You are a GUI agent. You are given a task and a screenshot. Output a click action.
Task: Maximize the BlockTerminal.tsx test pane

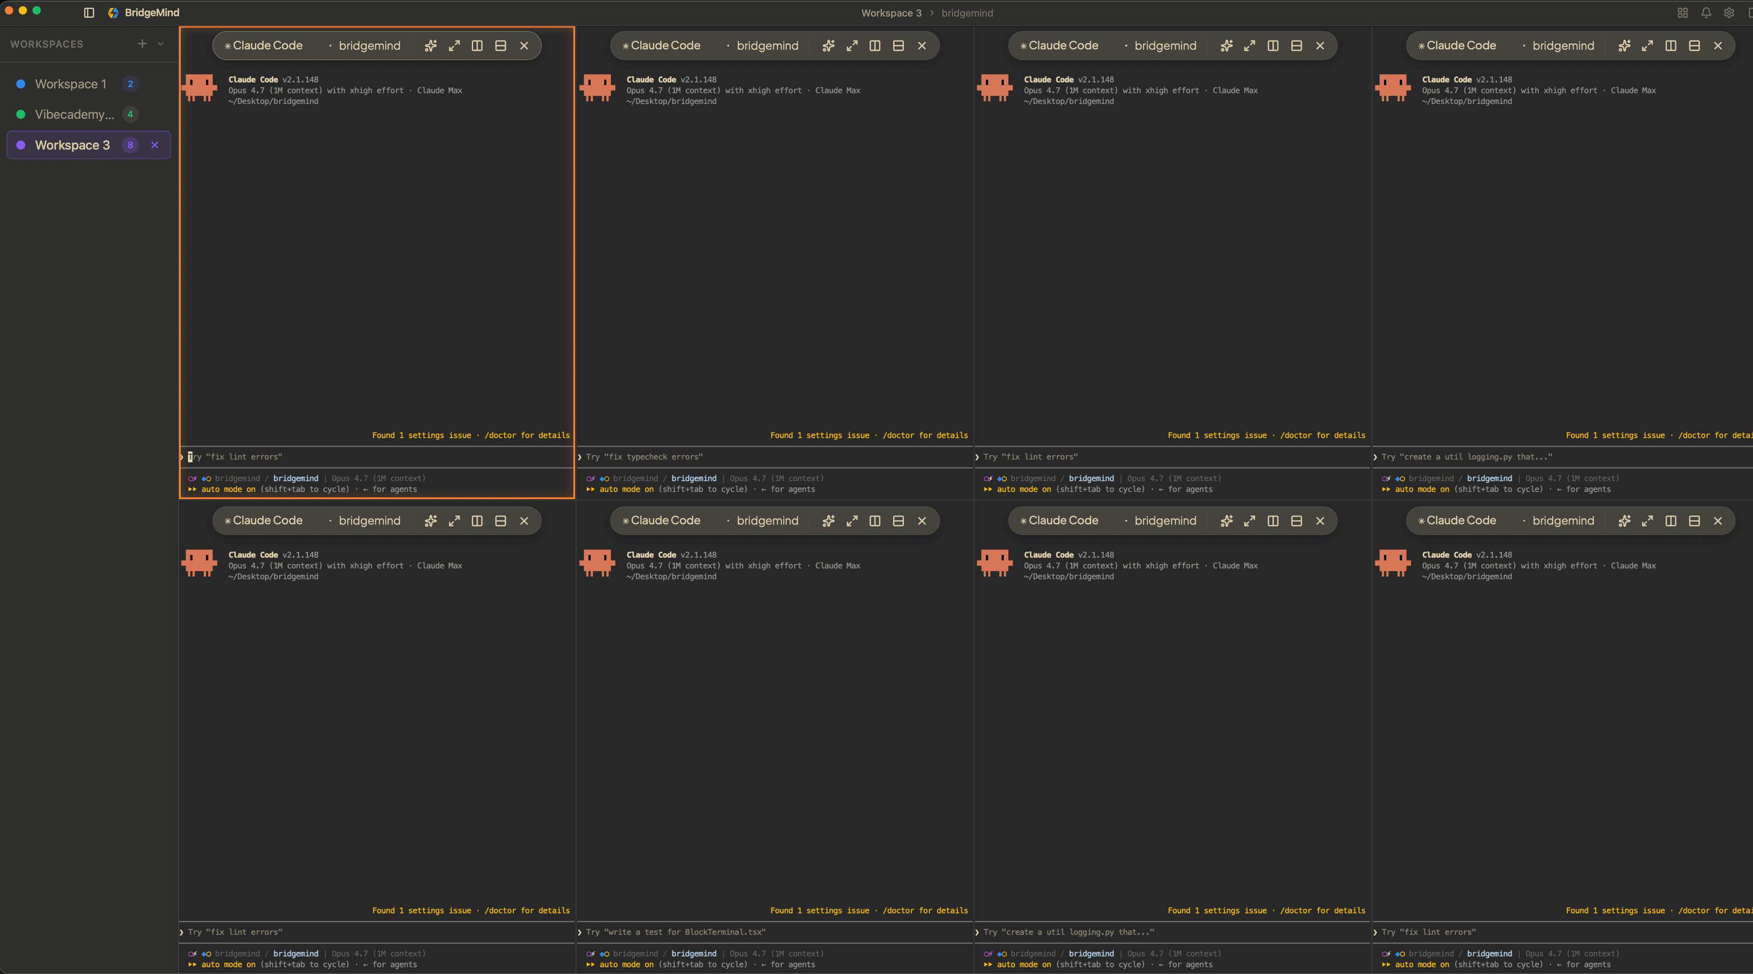(852, 521)
